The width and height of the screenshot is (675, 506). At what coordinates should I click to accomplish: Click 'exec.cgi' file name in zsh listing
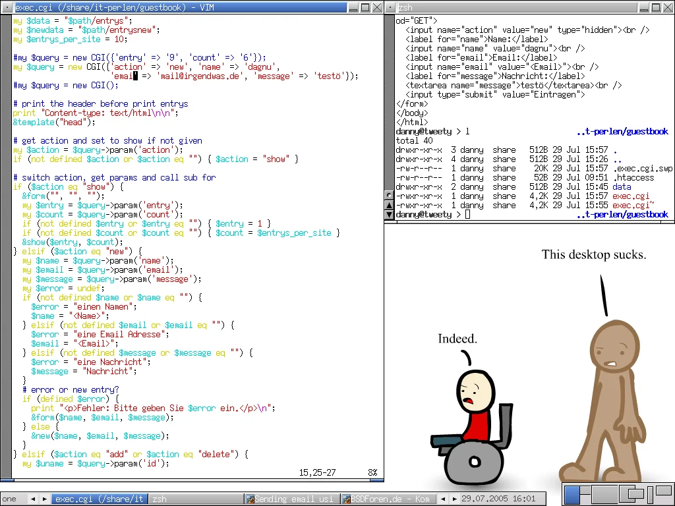[631, 196]
